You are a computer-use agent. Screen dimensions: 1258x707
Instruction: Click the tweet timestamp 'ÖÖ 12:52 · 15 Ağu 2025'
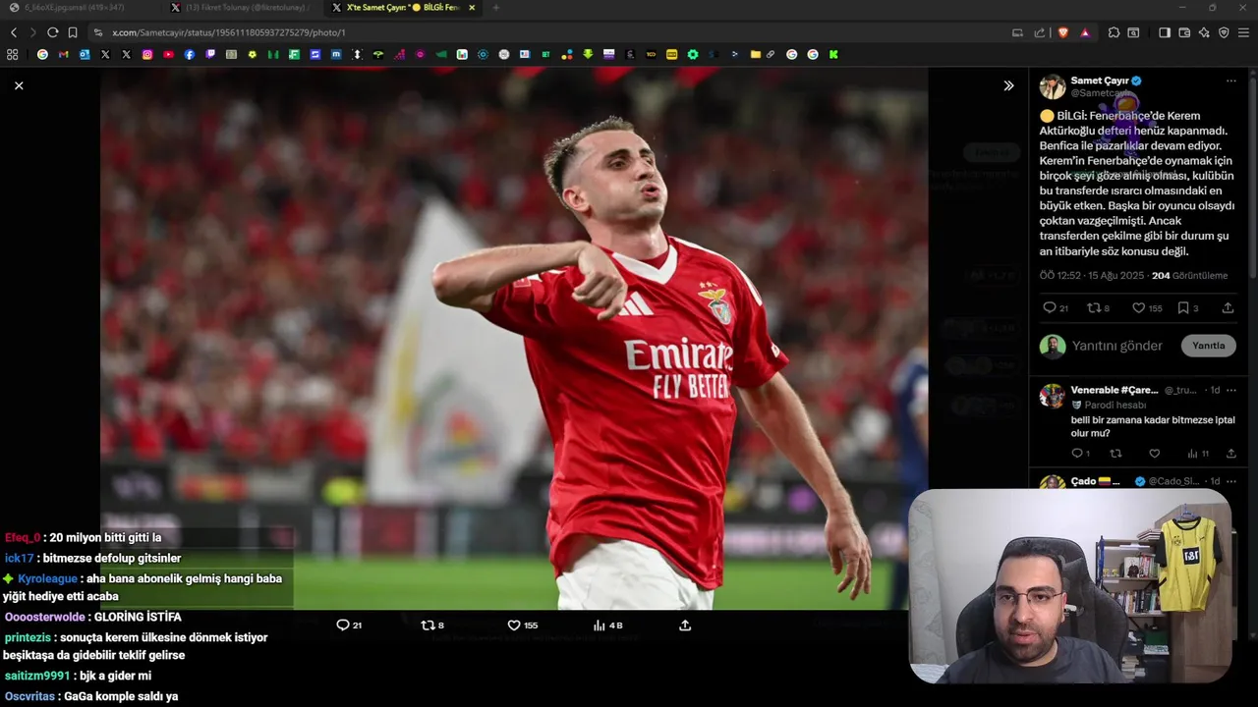[x=1092, y=276]
